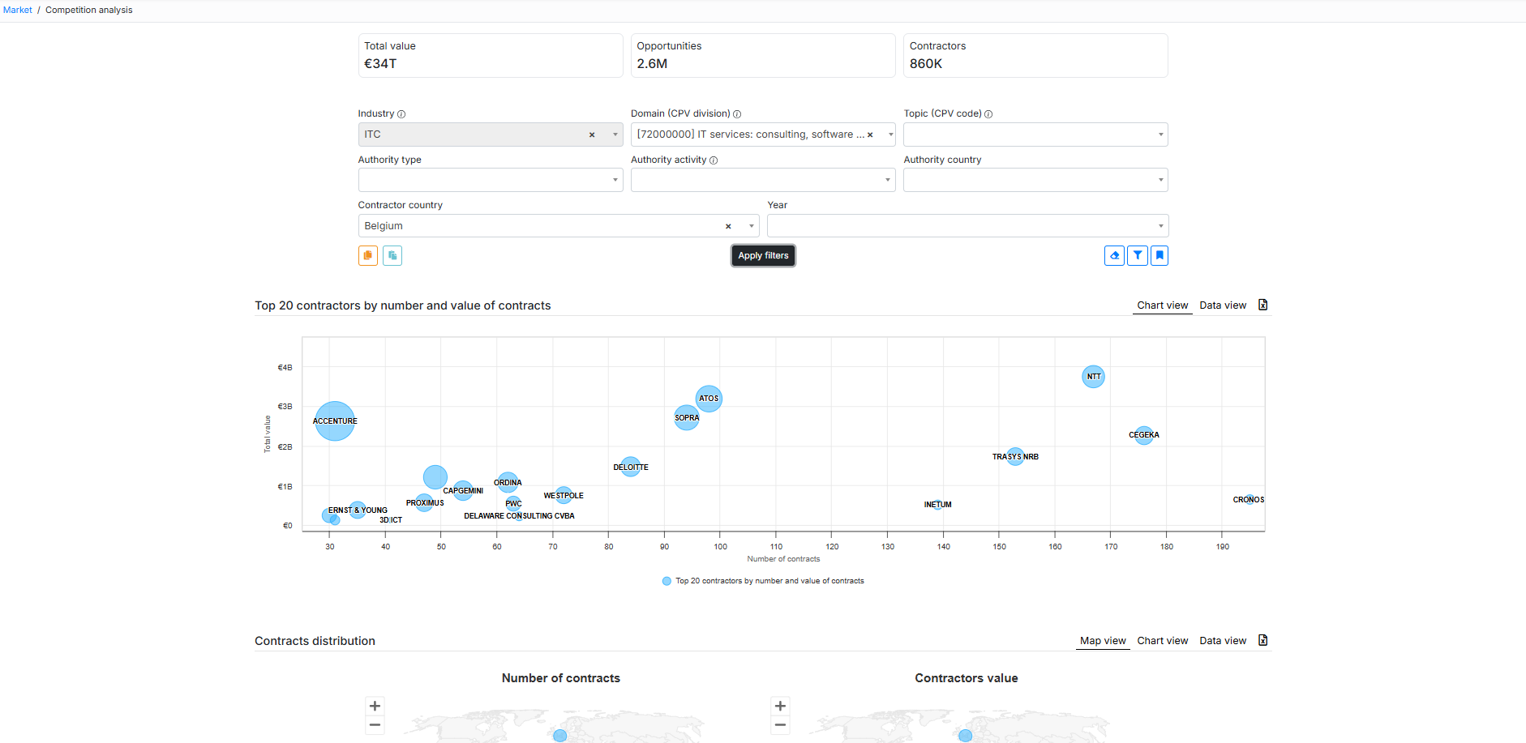The image size is (1526, 743).
Task: Click the ORDINA bubble
Action: pyautogui.click(x=508, y=483)
